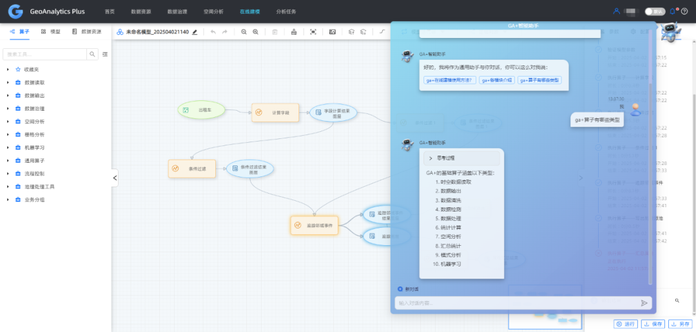Expand the 数据读取 tree node
The height and width of the screenshot is (332, 696).
pos(8,82)
